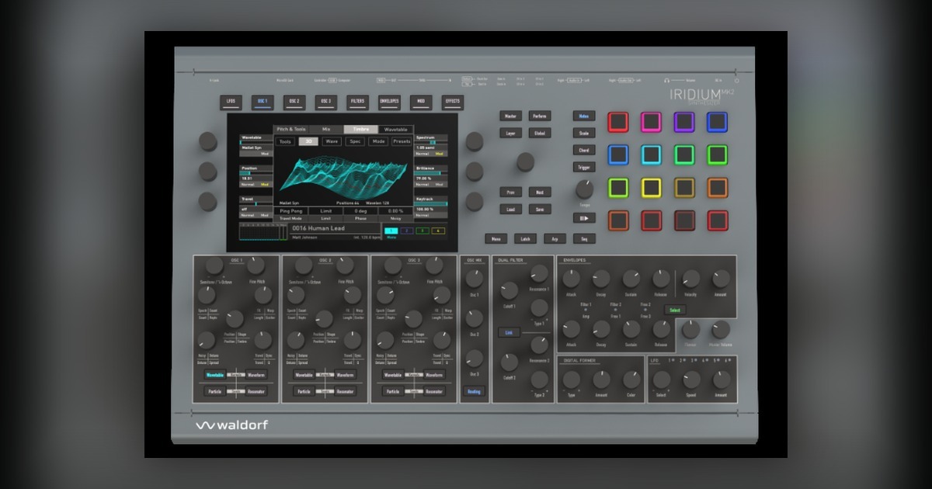Open the Limit parameter field on display

pos(326,211)
